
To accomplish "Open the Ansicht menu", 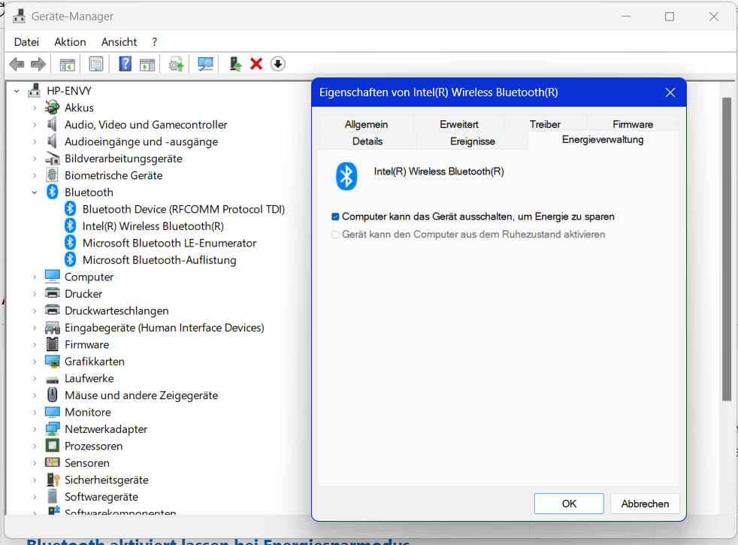I will (x=119, y=42).
